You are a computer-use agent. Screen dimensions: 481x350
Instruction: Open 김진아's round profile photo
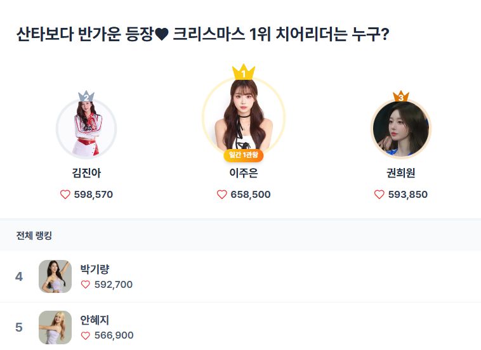click(x=86, y=129)
